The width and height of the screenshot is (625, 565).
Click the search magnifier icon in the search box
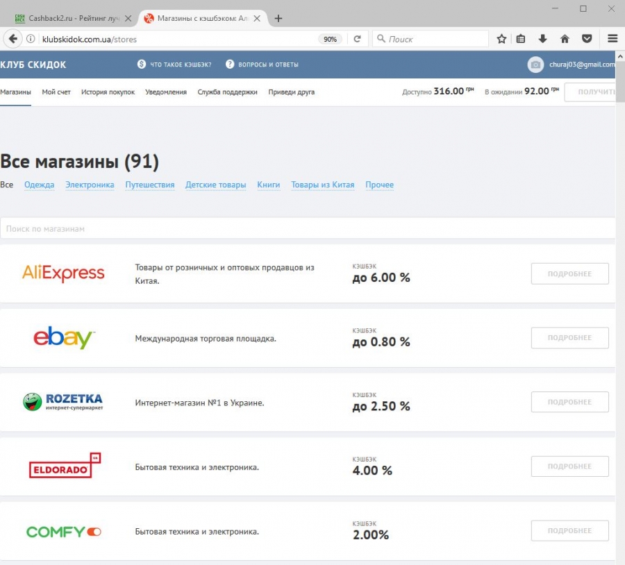[x=381, y=38]
